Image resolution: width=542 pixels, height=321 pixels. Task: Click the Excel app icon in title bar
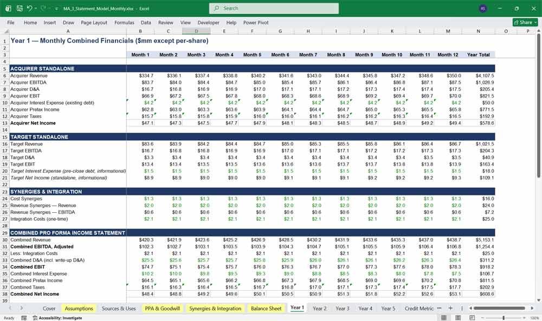coord(8,8)
